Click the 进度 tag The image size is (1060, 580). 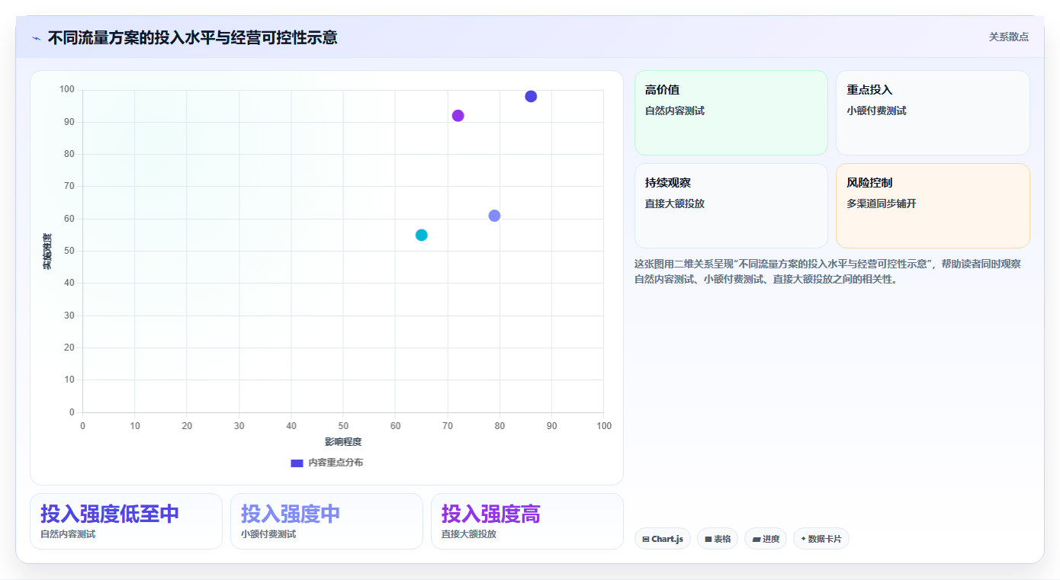(x=766, y=539)
